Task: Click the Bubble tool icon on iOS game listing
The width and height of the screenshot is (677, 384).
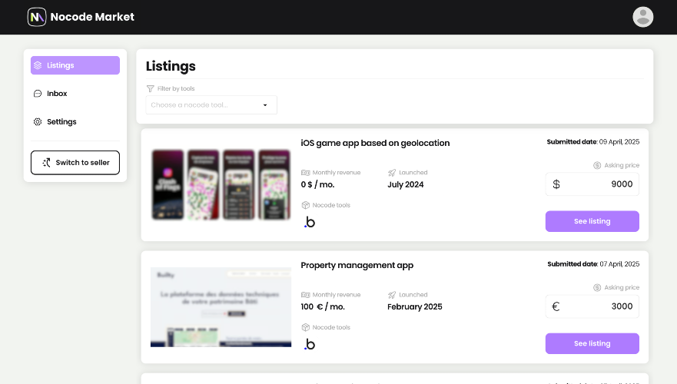Action: coord(310,222)
